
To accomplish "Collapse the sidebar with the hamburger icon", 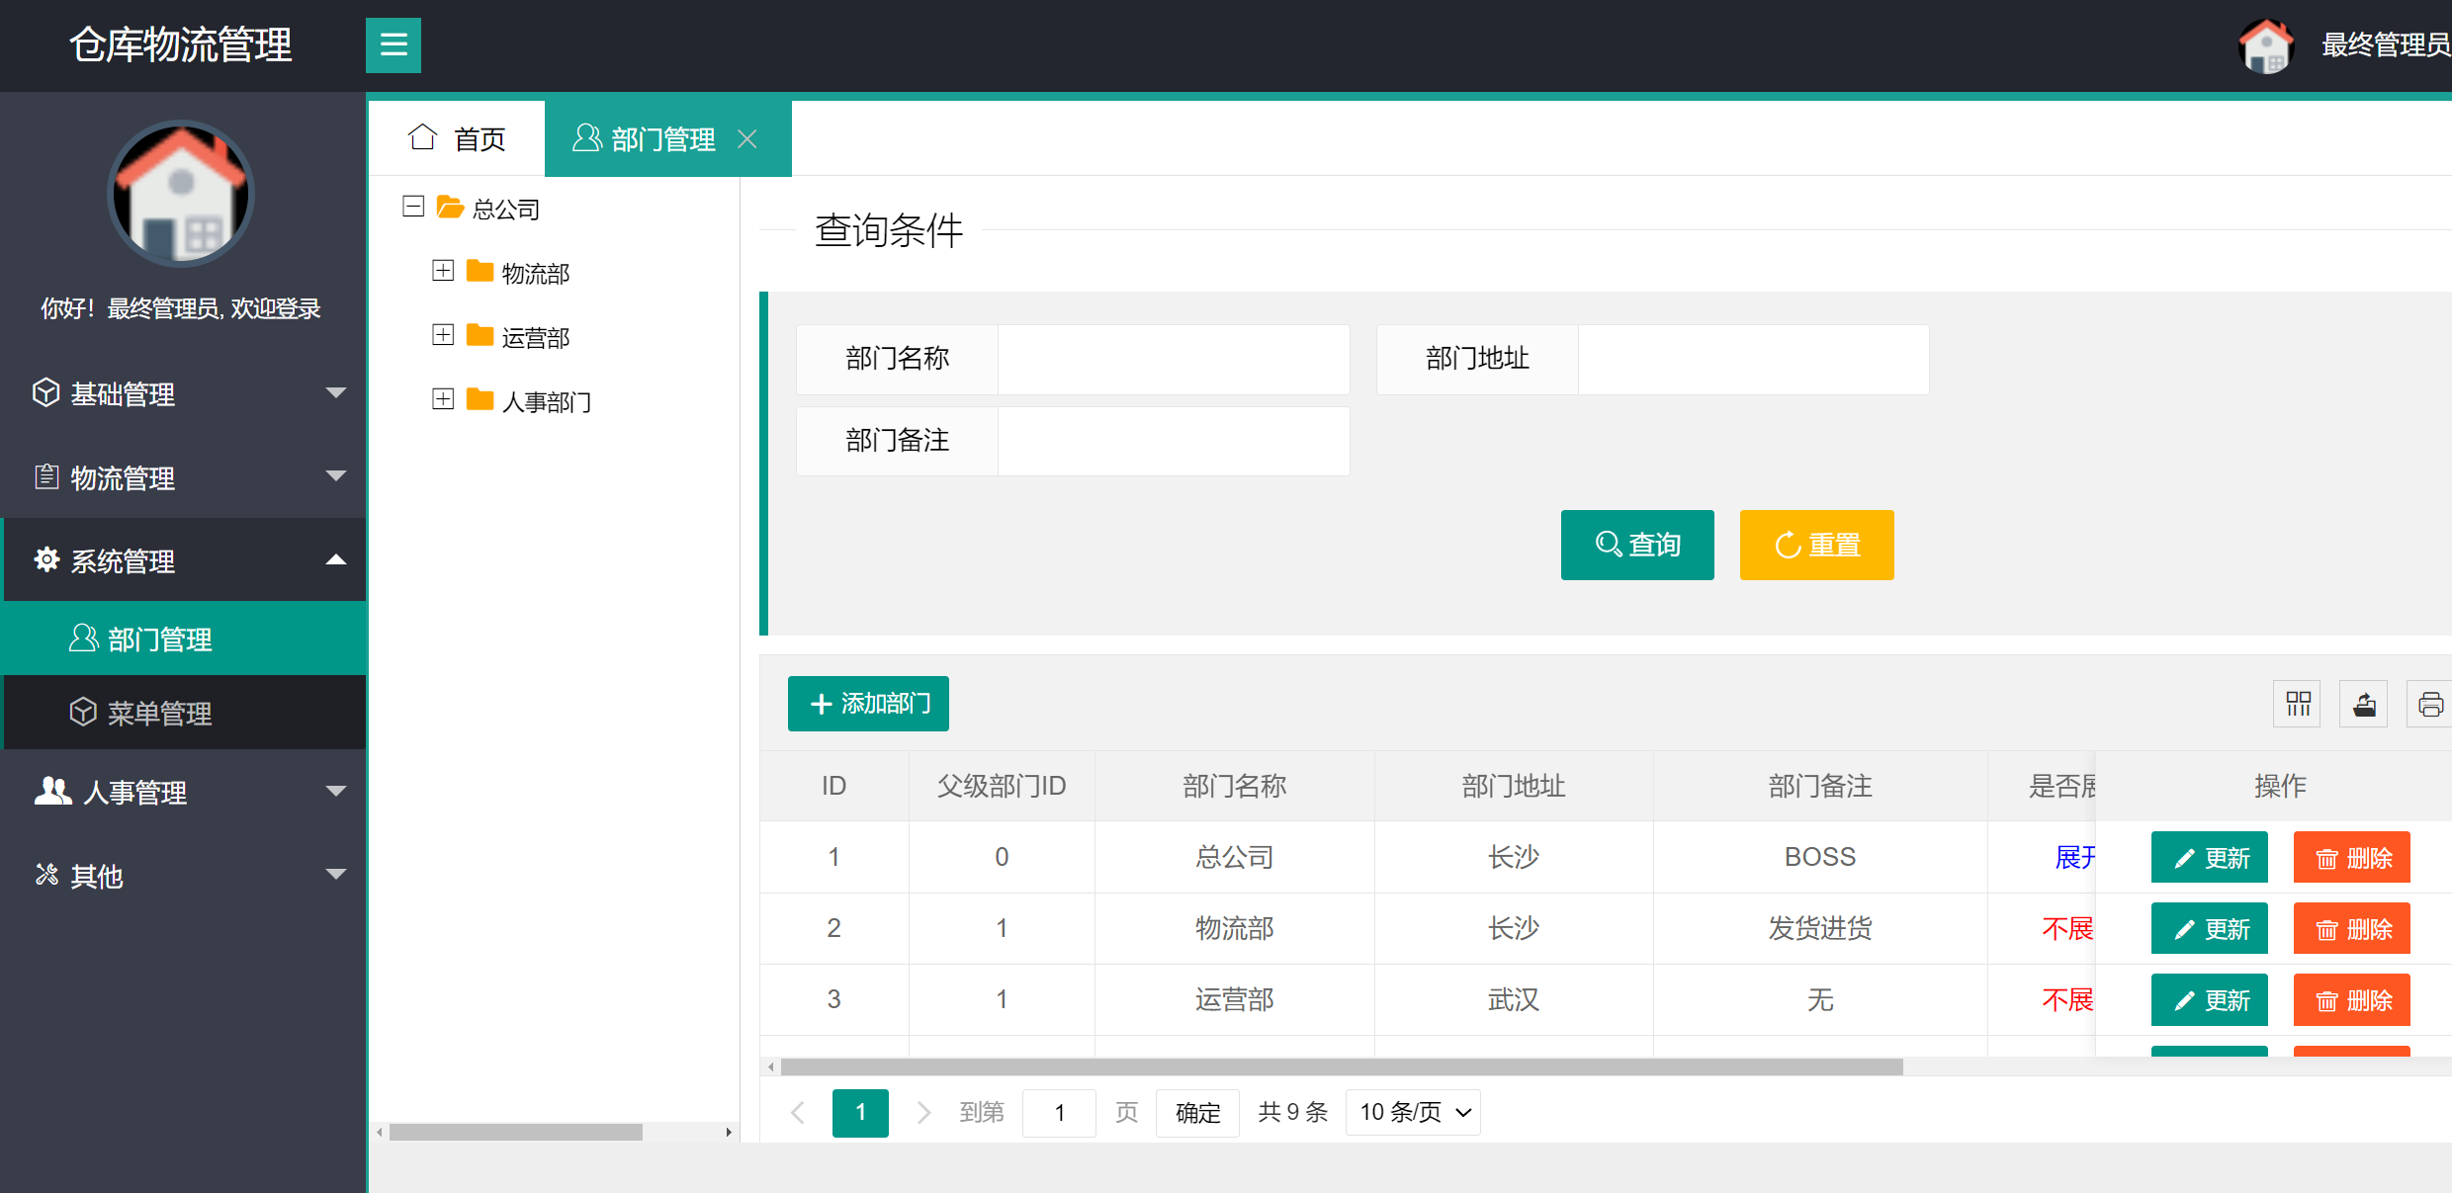I will coord(394,44).
